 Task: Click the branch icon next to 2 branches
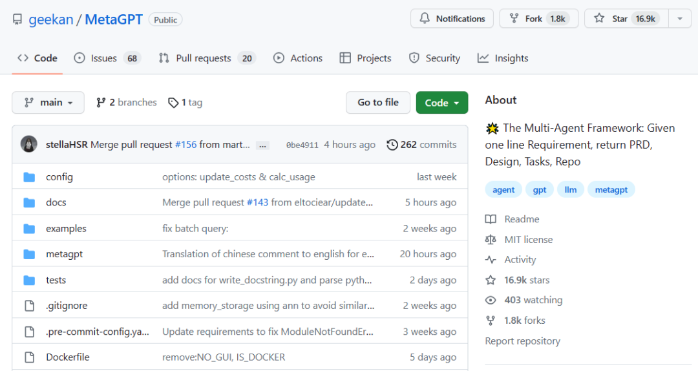point(101,102)
